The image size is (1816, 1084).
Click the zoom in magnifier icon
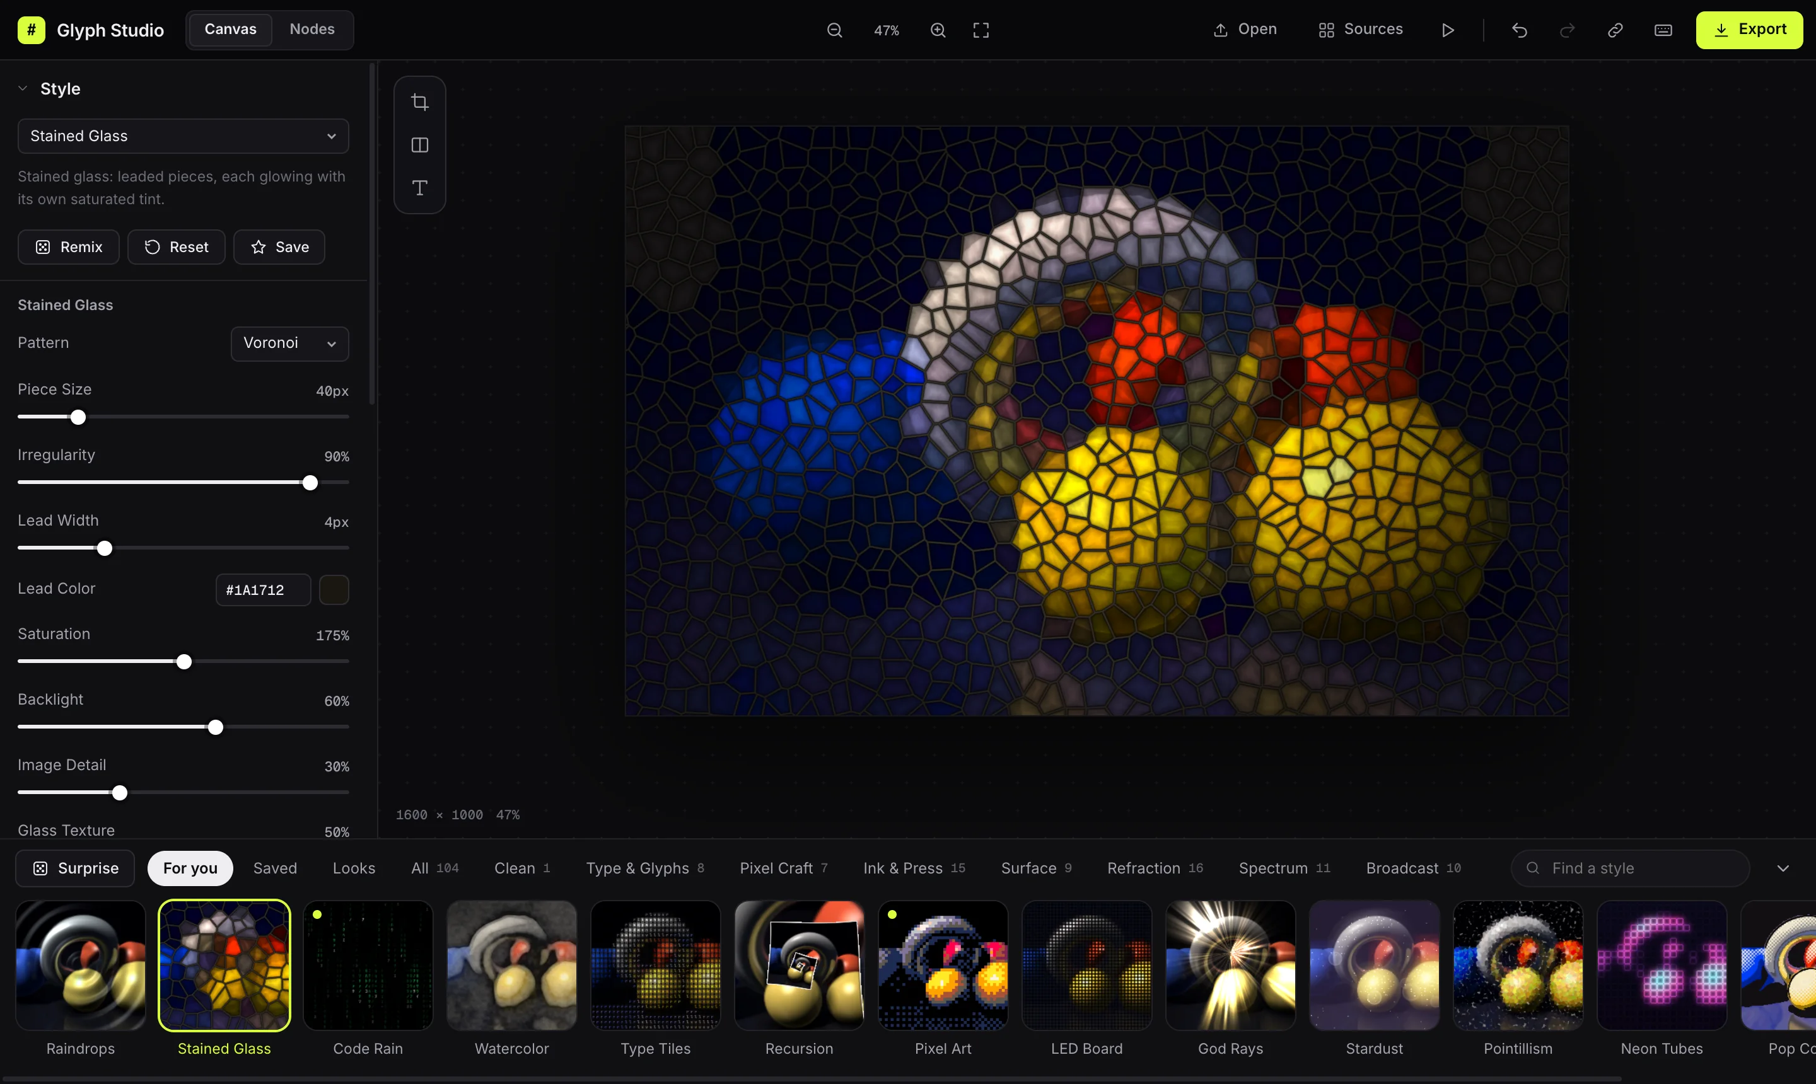[938, 30]
